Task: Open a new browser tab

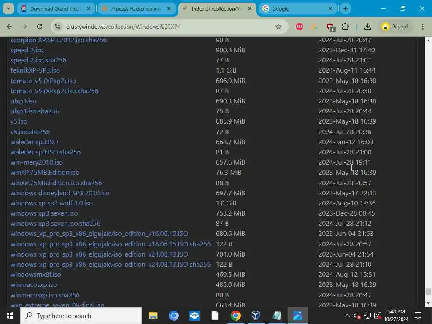Action: click(345, 8)
